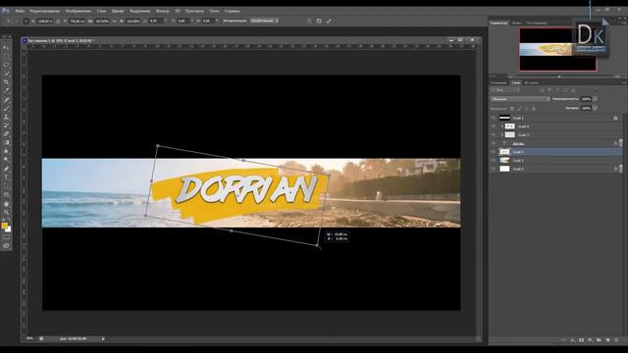Screen dimensions: 628x353
Task: Switch to warp mode icon in options bar
Action: click(309, 21)
